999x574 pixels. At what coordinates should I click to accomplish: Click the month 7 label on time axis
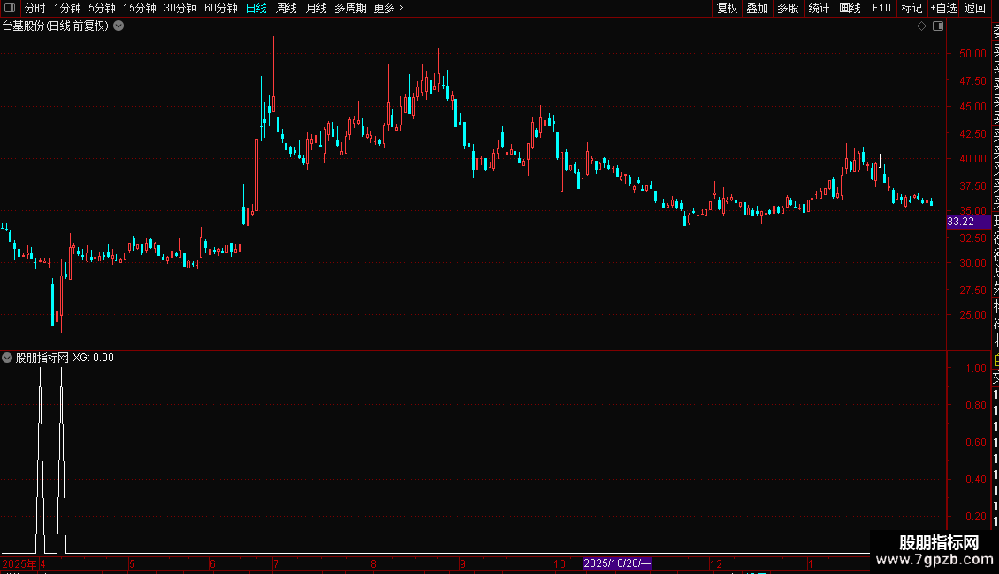coord(276,563)
